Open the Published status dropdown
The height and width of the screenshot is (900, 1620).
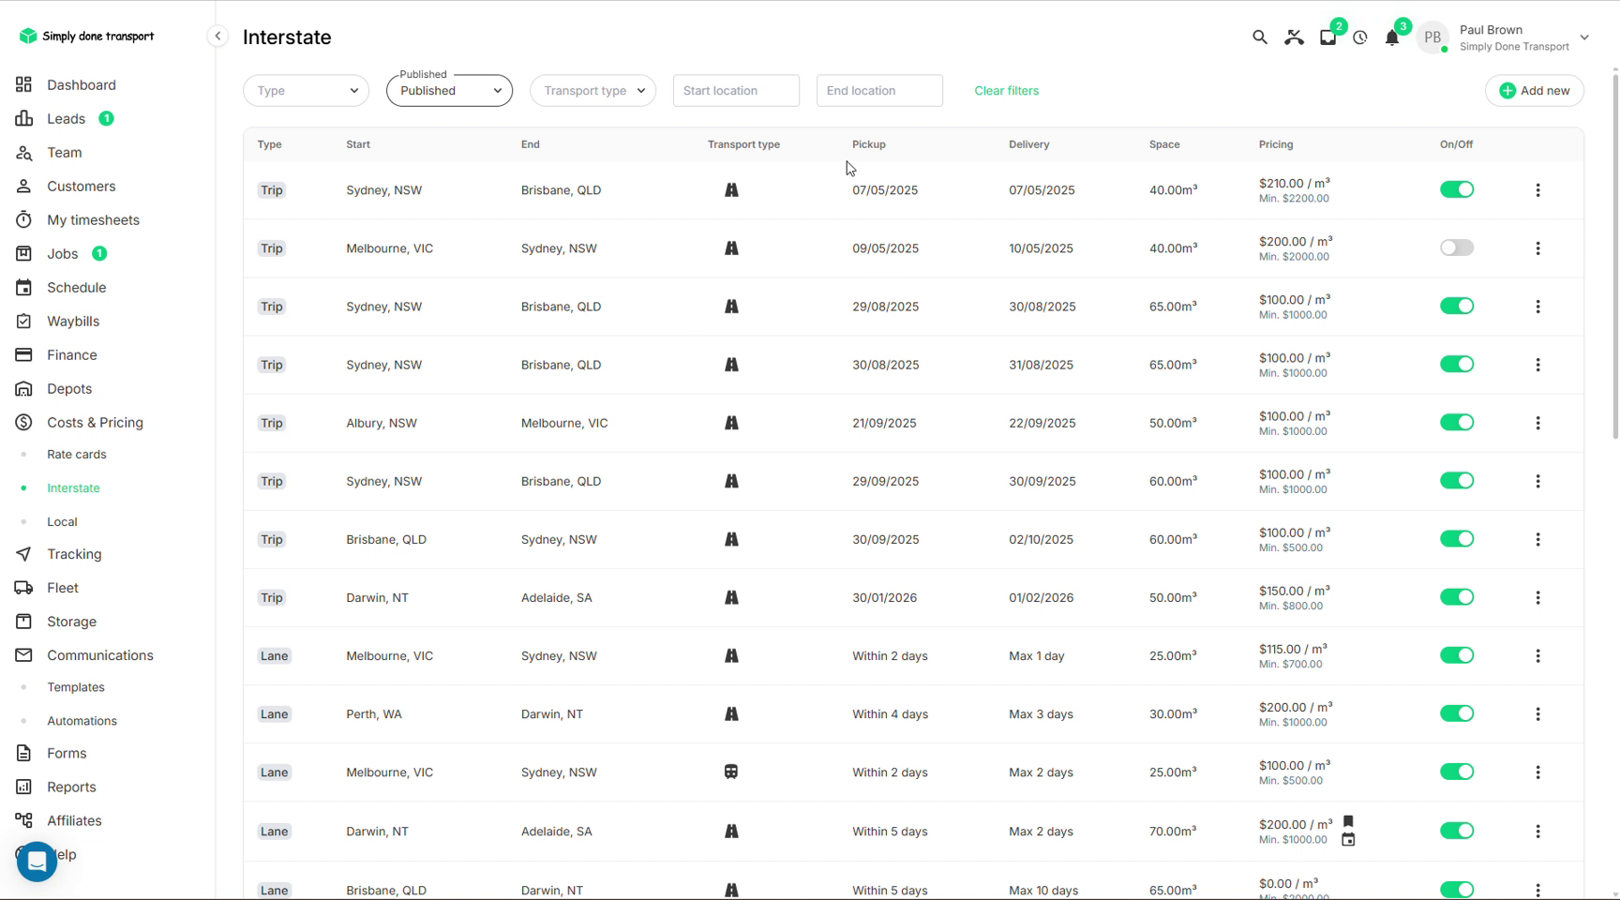449,91
